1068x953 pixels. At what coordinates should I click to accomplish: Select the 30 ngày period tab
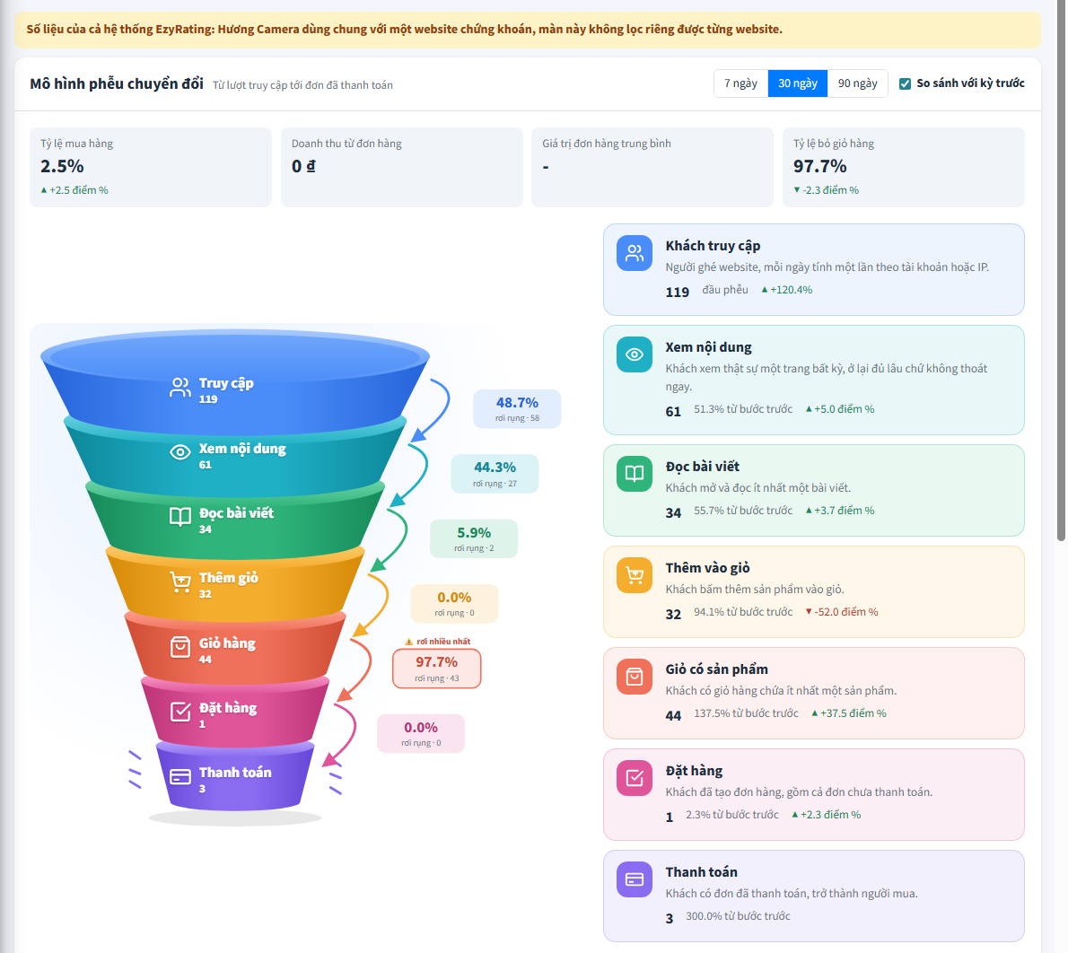pyautogui.click(x=798, y=83)
